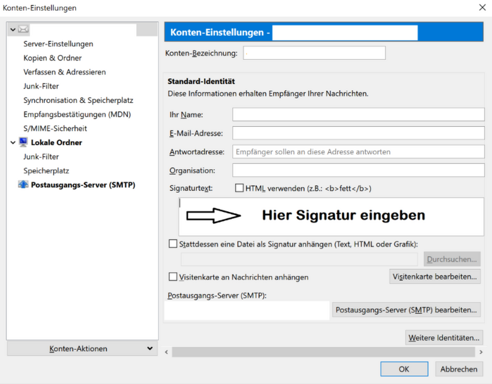The height and width of the screenshot is (384, 492).
Task: Confirm with the OK button
Action: (404, 369)
